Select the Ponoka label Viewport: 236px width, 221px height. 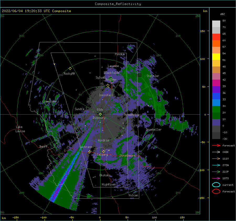coord(120,54)
